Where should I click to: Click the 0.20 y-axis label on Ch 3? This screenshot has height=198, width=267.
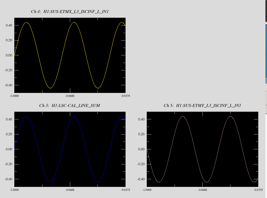(x=9, y=134)
